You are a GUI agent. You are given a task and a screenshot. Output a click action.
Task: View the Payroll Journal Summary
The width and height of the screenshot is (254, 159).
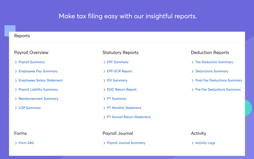click(x=126, y=143)
